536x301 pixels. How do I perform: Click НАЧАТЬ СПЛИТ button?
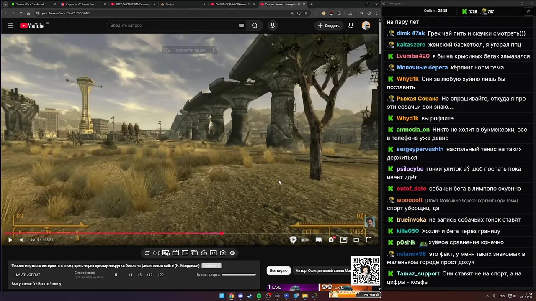click(x=28, y=275)
